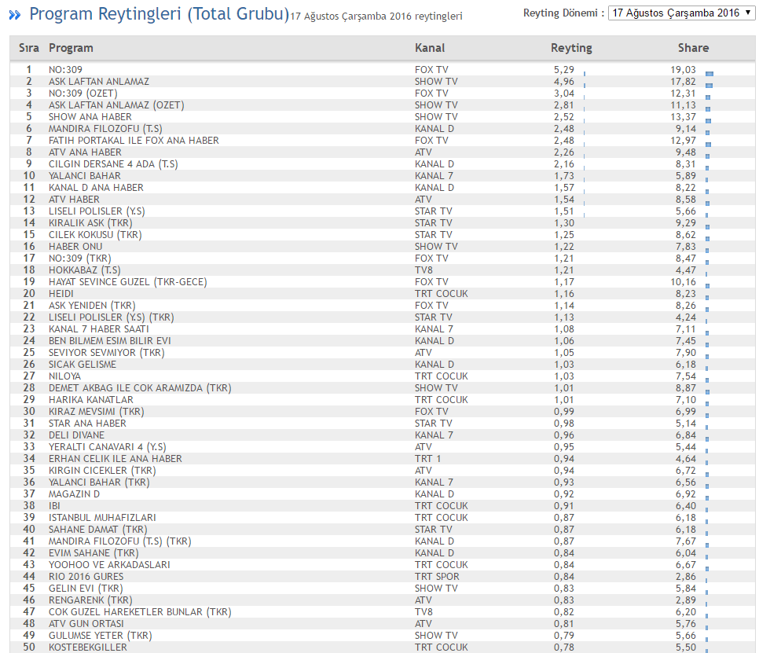759x653 pixels.
Task: Select NO:309 (OZET) program name
Action: point(82,93)
